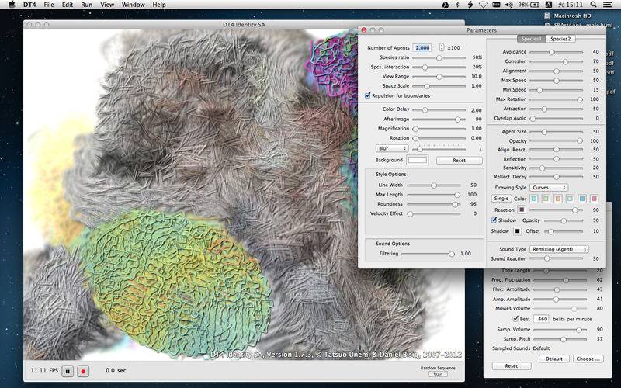
Task: Open Spotlight search magnifier
Action: (x=593, y=5)
